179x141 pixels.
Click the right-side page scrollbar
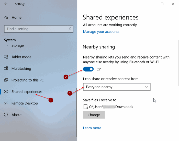coord(178,64)
